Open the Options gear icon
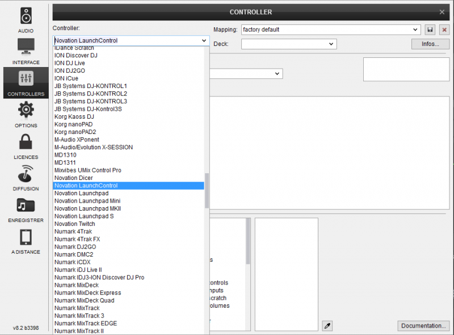Viewport: 454px width, 335px height. coord(26,110)
